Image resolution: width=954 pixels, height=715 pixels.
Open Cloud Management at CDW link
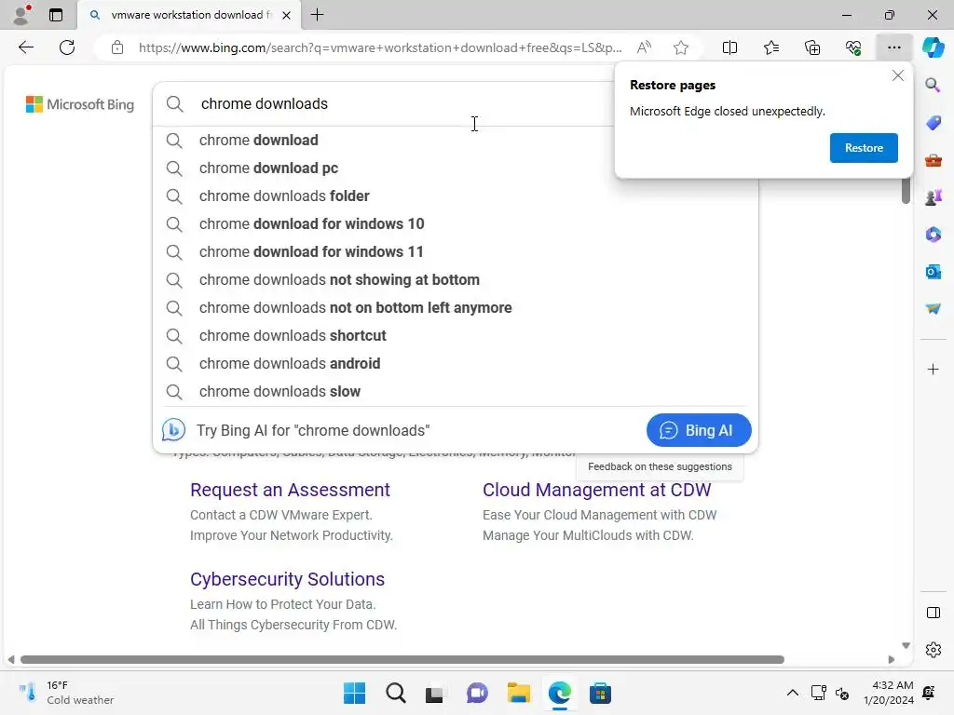point(596,490)
